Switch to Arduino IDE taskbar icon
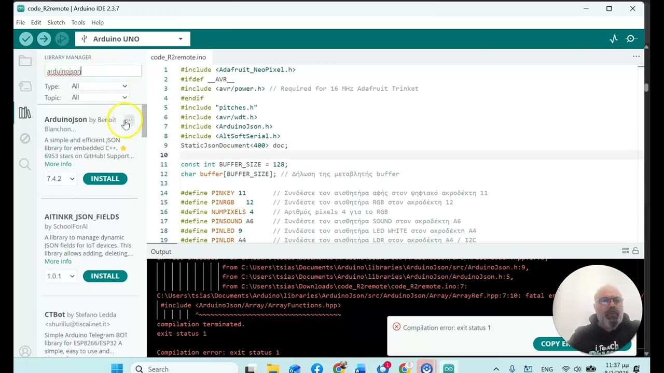 click(449, 369)
